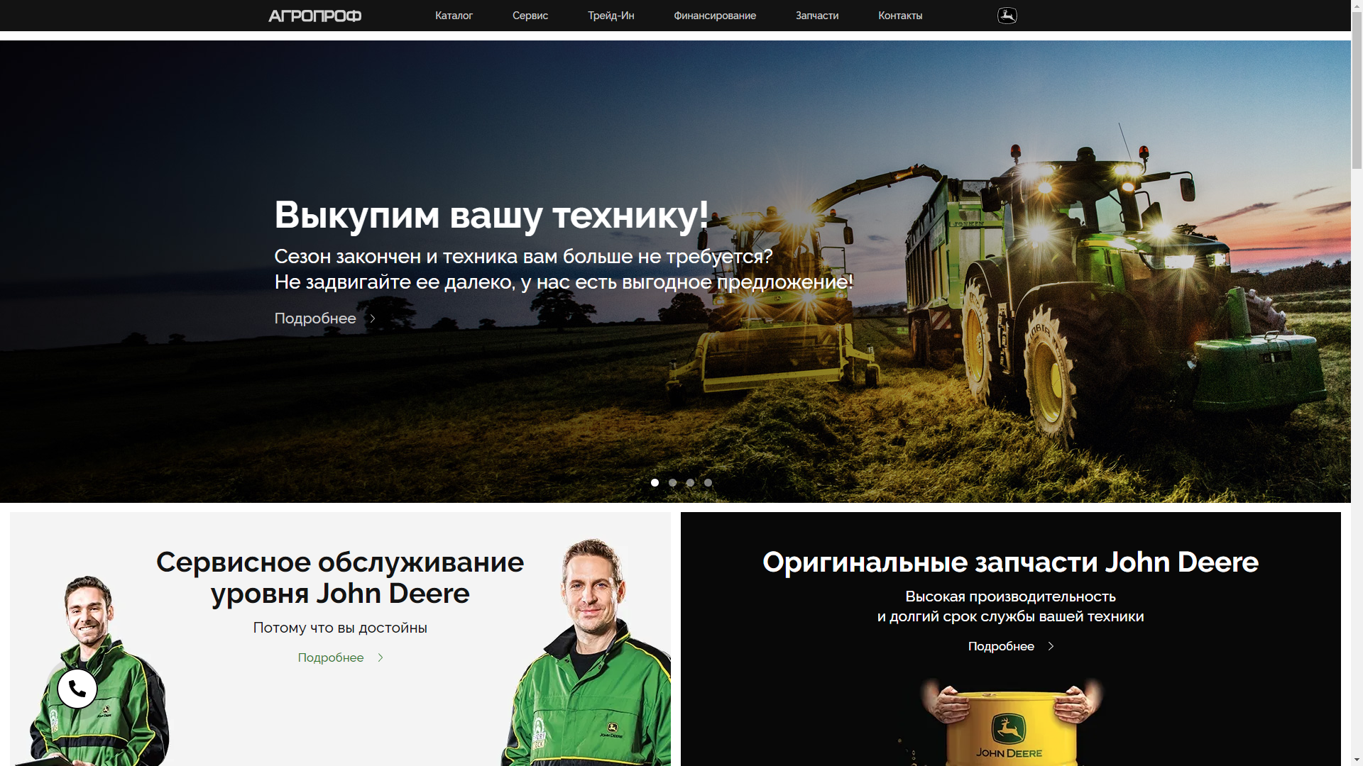
Task: Open the Сервис menu item
Action: [530, 16]
